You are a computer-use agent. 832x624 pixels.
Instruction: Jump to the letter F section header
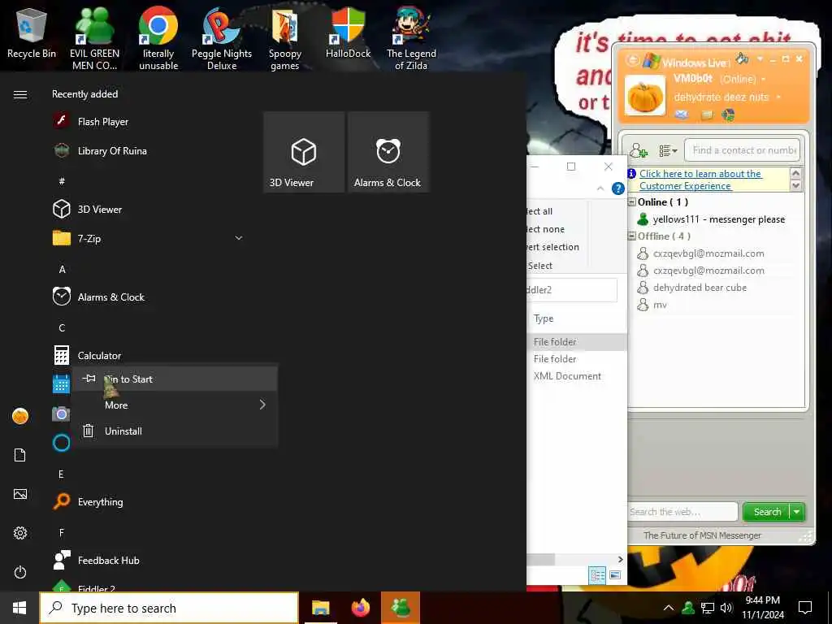coord(62,533)
